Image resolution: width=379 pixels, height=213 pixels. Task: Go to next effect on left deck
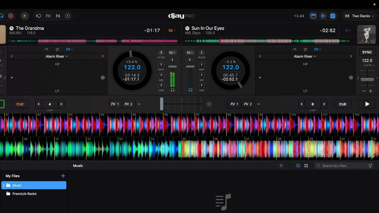[x=103, y=56]
